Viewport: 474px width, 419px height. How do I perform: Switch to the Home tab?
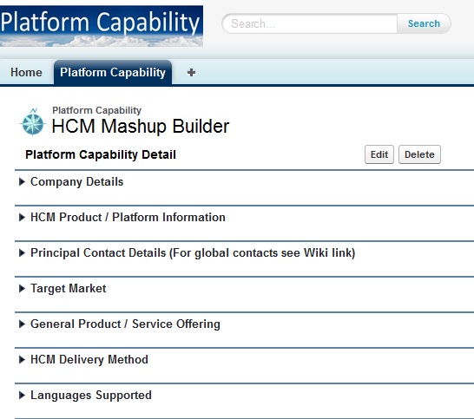(26, 73)
